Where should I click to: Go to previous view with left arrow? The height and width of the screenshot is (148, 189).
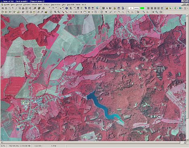[x=89, y=12]
